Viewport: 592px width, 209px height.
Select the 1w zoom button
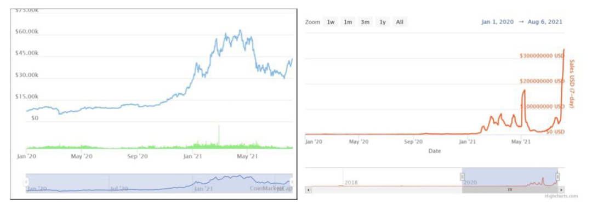click(x=331, y=22)
